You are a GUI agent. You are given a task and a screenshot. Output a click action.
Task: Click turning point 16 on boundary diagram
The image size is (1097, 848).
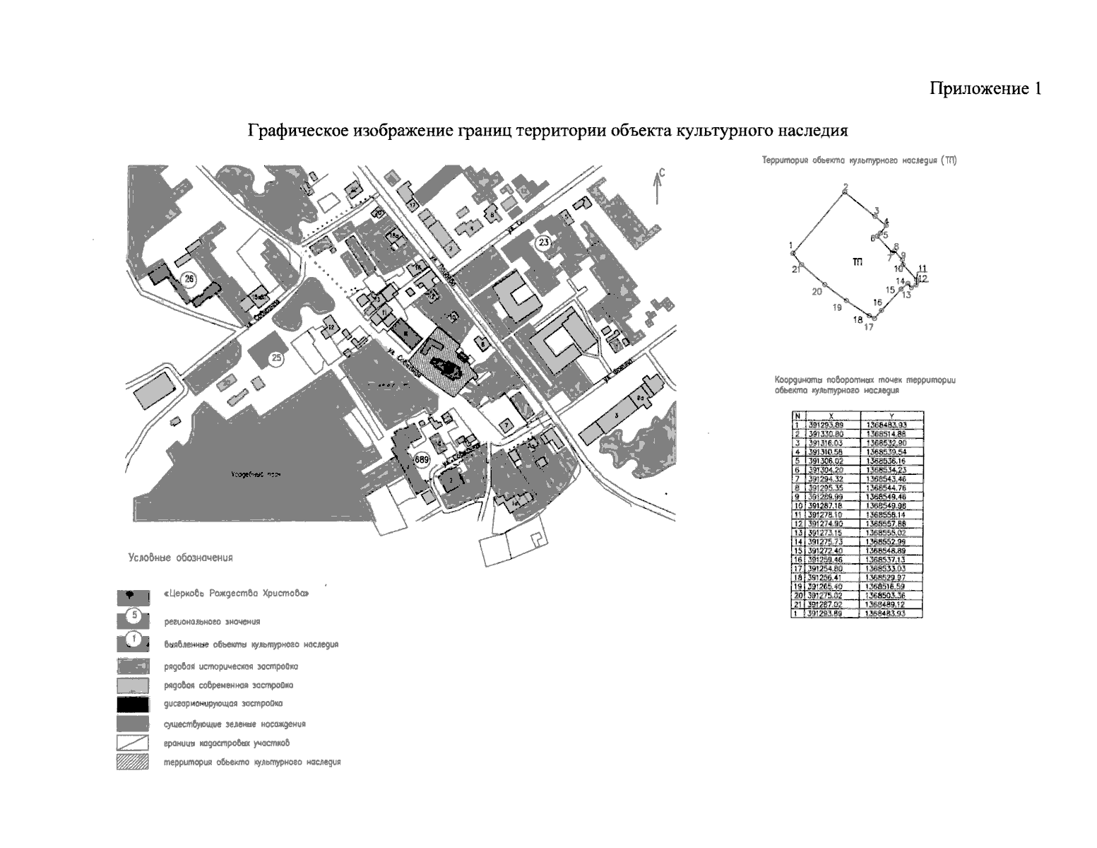click(882, 310)
